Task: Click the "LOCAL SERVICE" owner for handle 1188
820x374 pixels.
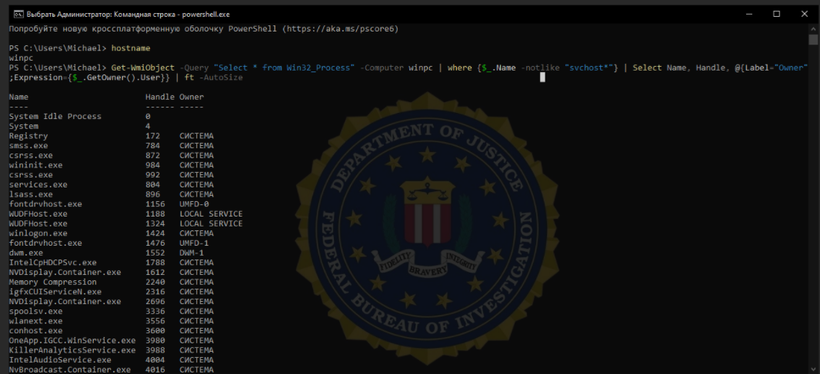Action: pos(212,213)
